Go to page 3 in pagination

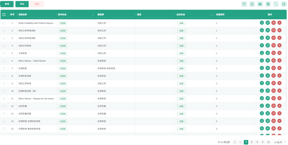pyautogui.click(x=257, y=142)
